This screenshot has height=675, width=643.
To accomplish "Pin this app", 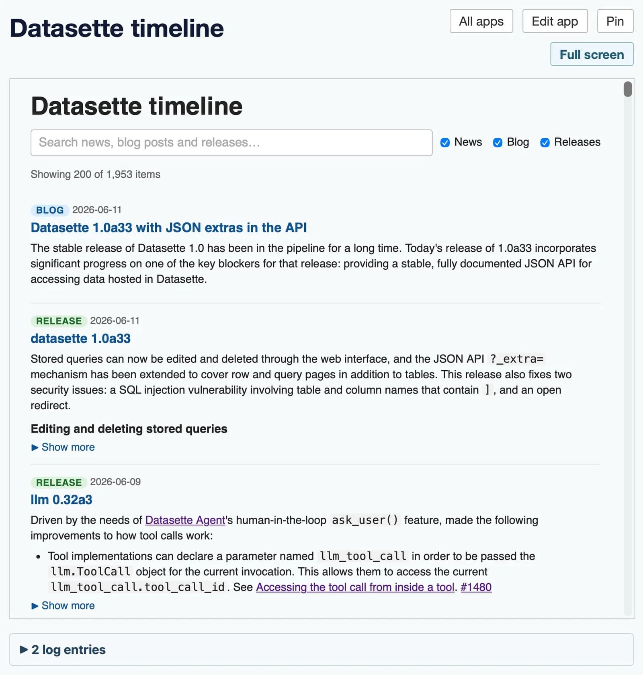I will [615, 21].
